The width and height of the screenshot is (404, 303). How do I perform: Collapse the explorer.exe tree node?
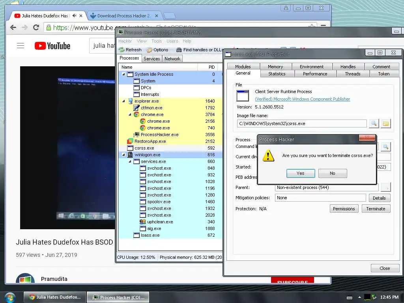click(x=123, y=101)
